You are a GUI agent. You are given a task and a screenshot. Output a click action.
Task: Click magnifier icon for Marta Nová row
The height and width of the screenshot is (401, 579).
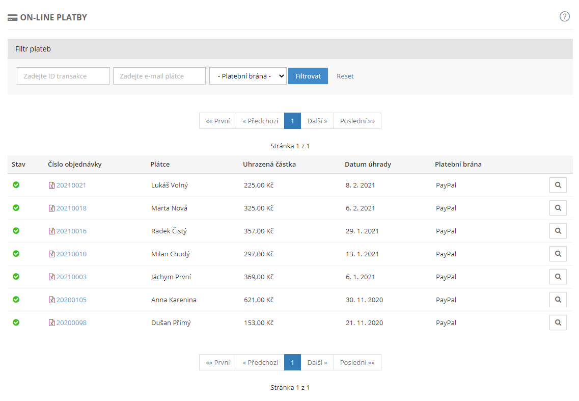[x=558, y=208]
